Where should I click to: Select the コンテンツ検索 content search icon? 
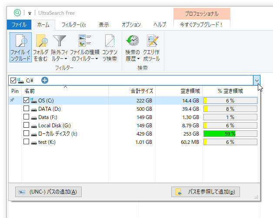pos(110,48)
